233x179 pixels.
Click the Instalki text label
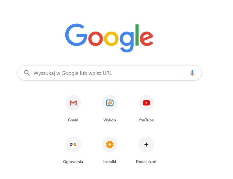109,162
